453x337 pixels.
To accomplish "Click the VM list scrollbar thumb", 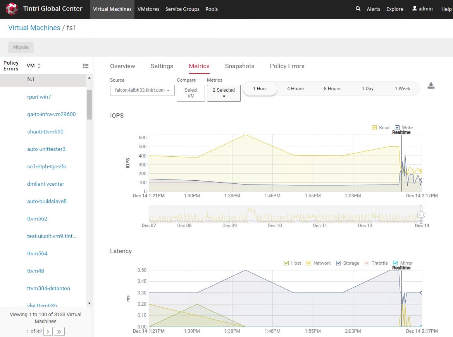I will point(89,105).
